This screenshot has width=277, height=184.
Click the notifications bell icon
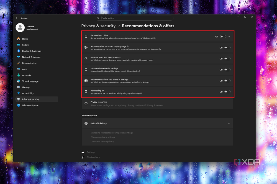[86, 70]
